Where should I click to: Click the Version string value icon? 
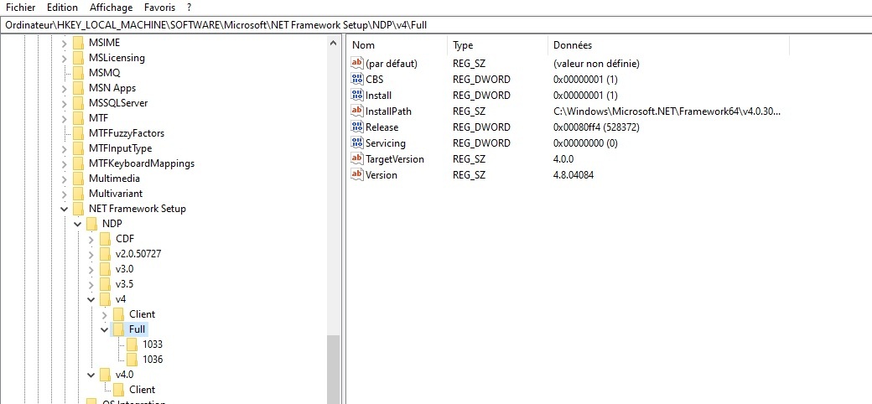point(357,174)
